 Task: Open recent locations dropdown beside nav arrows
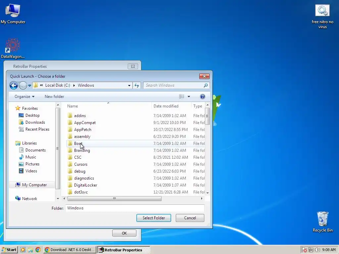pyautogui.click(x=29, y=86)
